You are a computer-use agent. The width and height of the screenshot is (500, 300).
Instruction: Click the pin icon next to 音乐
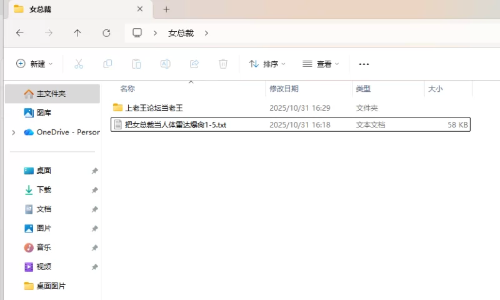tap(95, 247)
